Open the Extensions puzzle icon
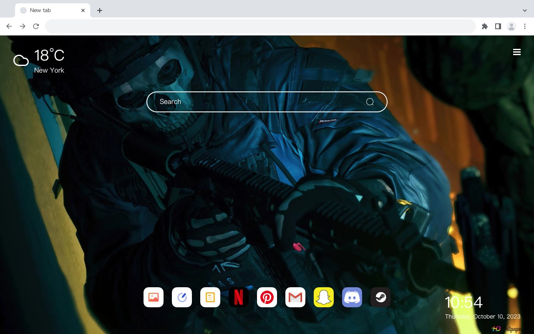Image resolution: width=534 pixels, height=334 pixels. click(x=484, y=26)
